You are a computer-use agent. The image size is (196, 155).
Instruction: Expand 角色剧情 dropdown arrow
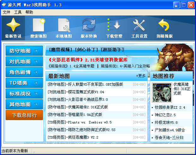click(x=36, y=72)
